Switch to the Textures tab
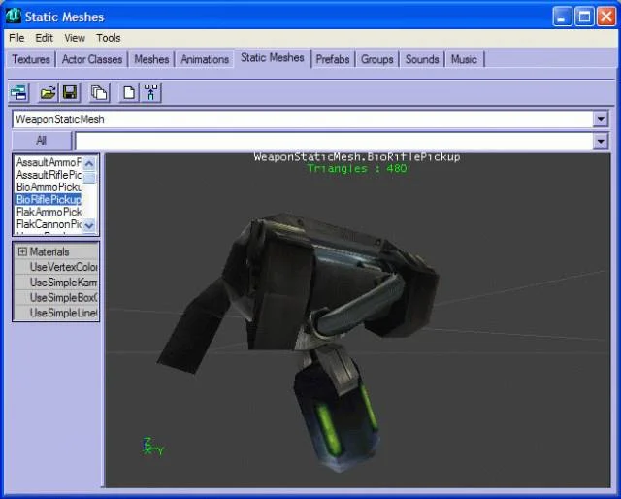 [31, 59]
